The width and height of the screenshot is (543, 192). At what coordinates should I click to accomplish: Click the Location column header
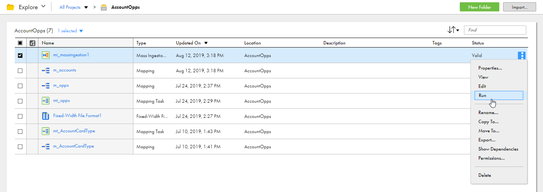click(x=253, y=43)
